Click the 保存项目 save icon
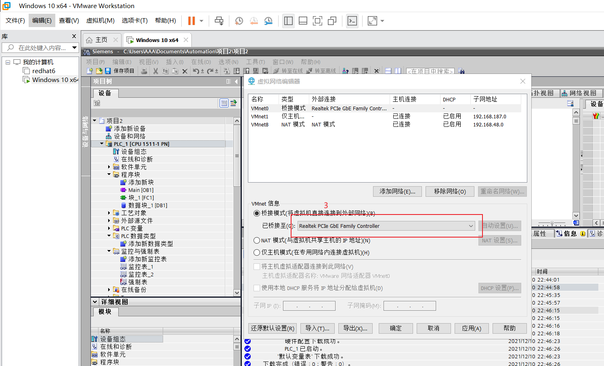Image resolution: width=604 pixels, height=366 pixels. coord(108,71)
